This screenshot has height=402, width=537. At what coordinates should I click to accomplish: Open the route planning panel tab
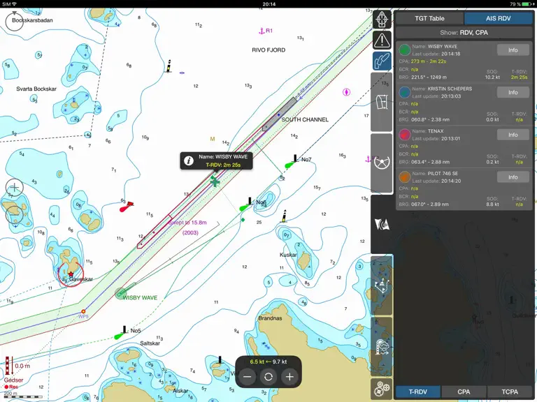coord(382,285)
